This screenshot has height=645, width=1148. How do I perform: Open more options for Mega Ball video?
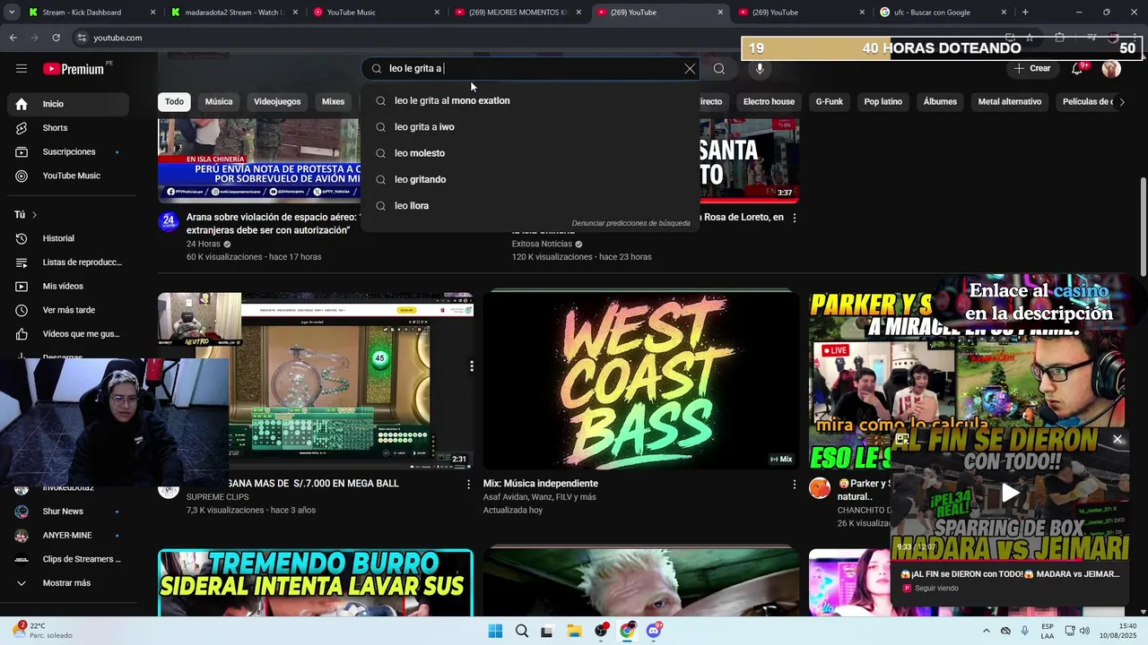pyautogui.click(x=468, y=484)
